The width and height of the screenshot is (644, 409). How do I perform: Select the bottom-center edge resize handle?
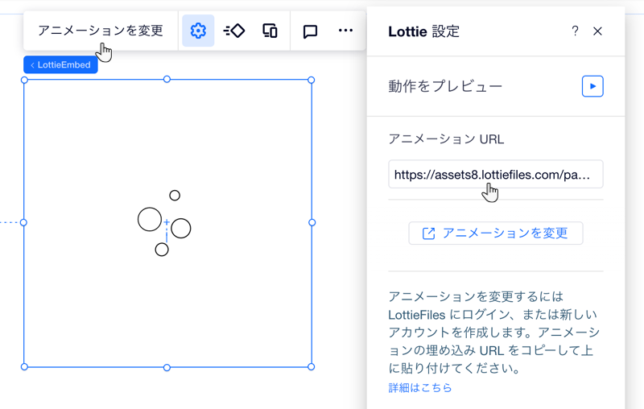pos(167,368)
